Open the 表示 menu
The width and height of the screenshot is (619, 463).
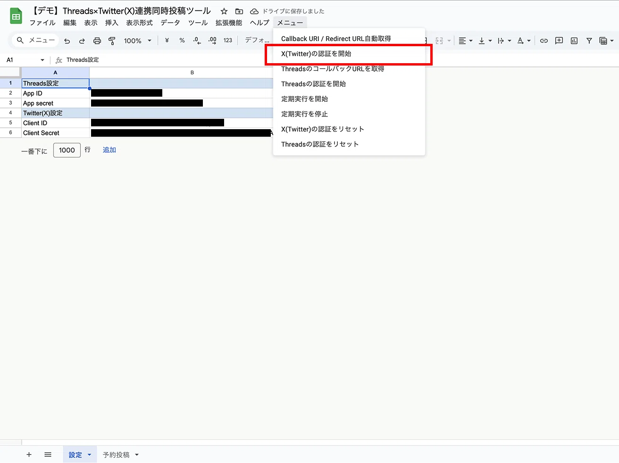pos(91,23)
